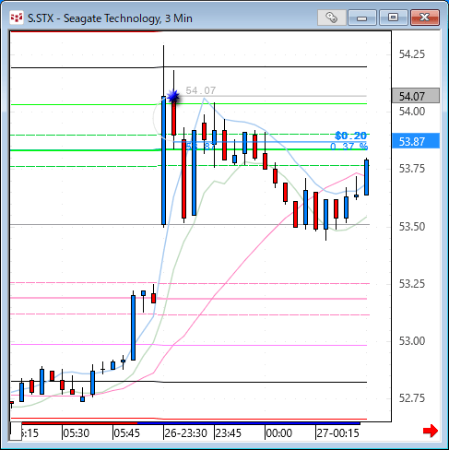Click the small square at chart bottom-left corner
Image resolution: width=449 pixels, height=450 pixels.
(16, 432)
